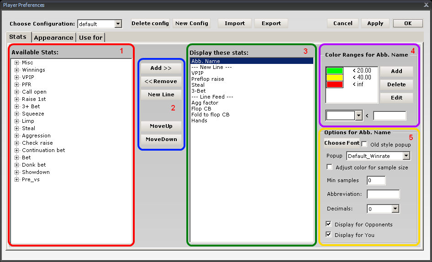432x262 pixels.
Task: Edit the selected color range
Action: 396,98
